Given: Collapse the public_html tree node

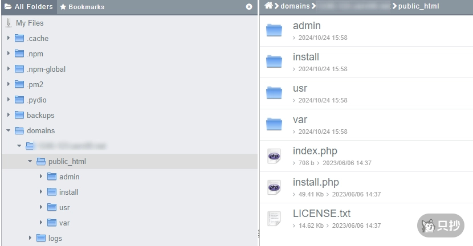Looking at the screenshot, I should point(30,161).
